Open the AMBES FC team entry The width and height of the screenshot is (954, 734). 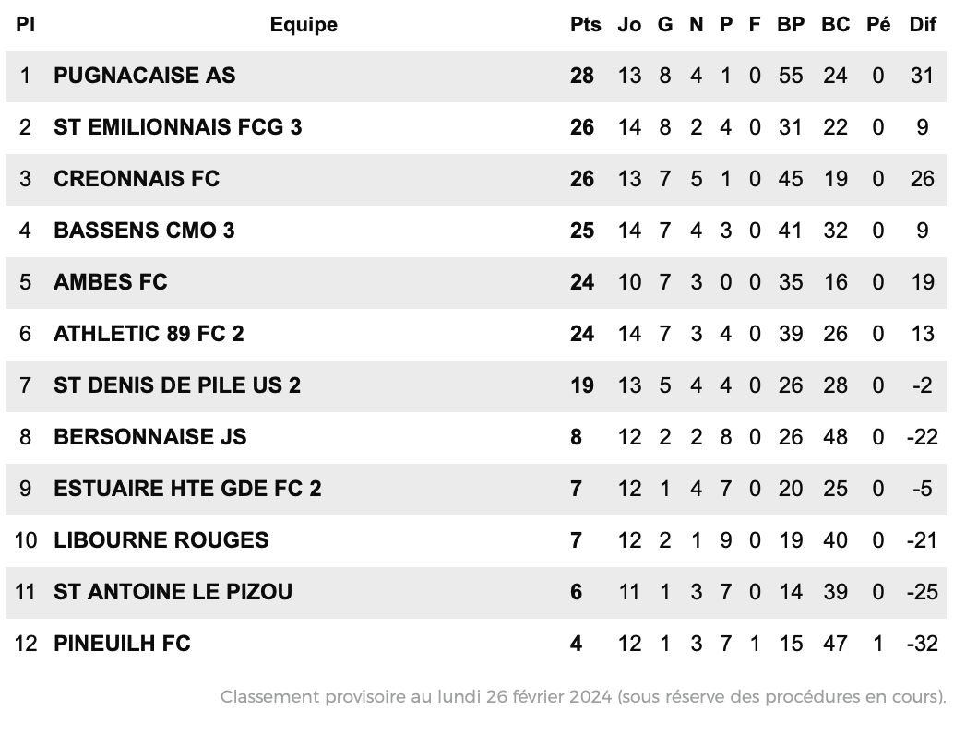pyautogui.click(x=111, y=282)
